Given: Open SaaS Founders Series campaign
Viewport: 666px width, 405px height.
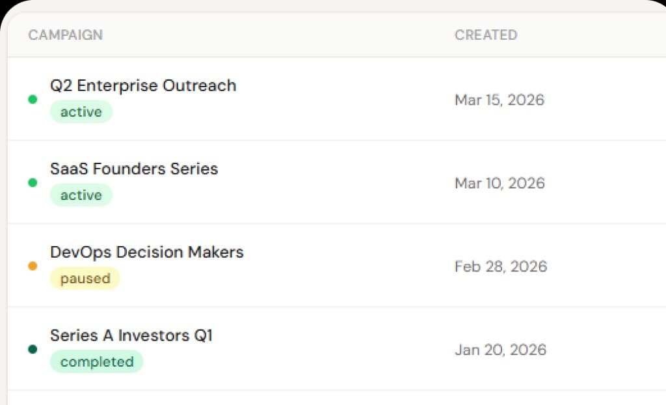Looking at the screenshot, I should [x=134, y=169].
